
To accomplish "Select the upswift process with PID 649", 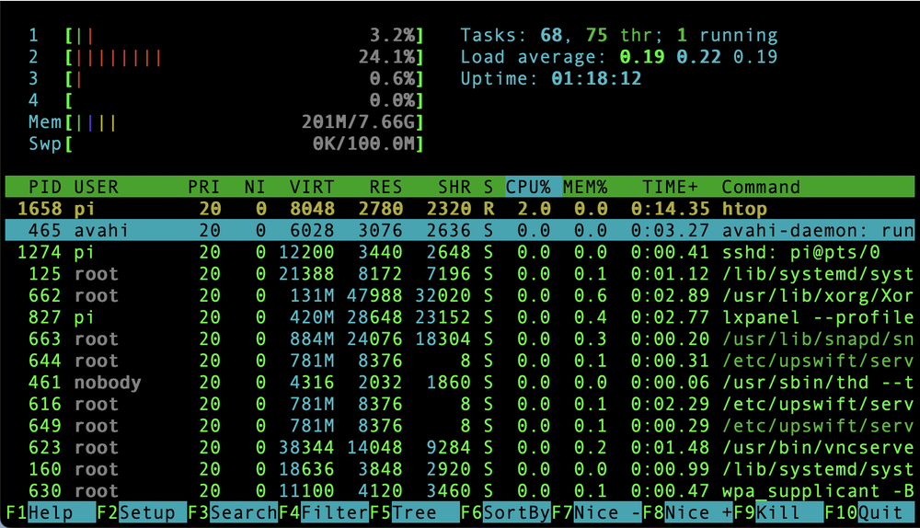I will click(460, 426).
